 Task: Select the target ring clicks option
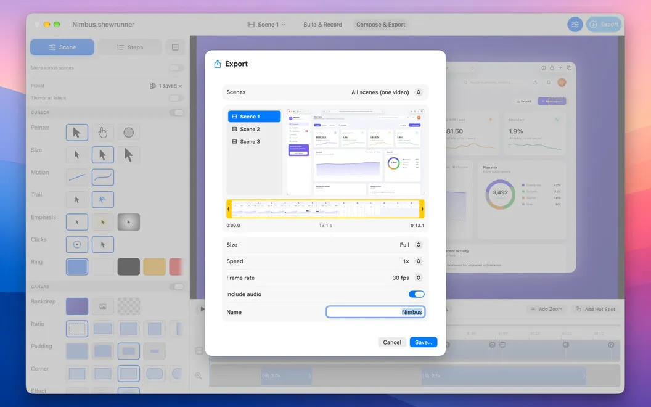(x=77, y=245)
